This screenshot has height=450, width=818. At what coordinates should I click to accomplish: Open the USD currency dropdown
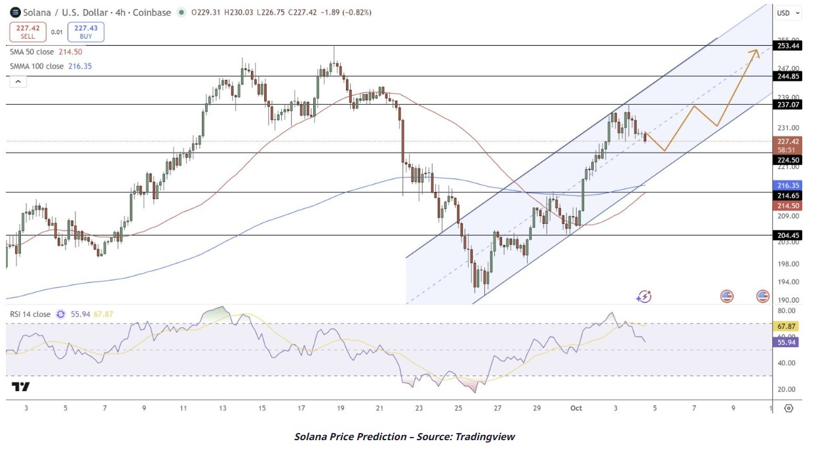coord(788,12)
